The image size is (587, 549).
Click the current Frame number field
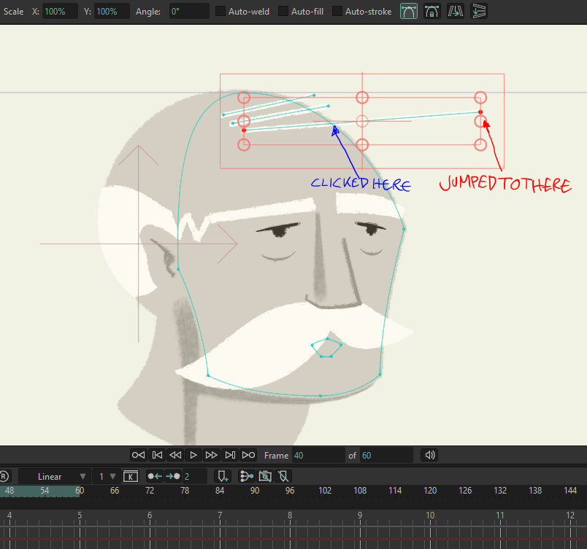point(318,455)
